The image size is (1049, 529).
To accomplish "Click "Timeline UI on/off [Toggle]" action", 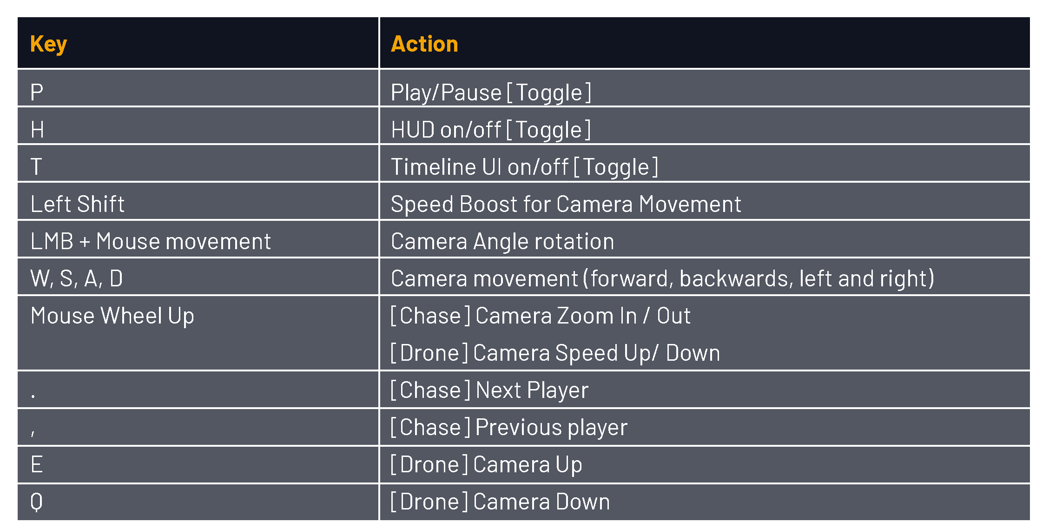I will pos(524,167).
